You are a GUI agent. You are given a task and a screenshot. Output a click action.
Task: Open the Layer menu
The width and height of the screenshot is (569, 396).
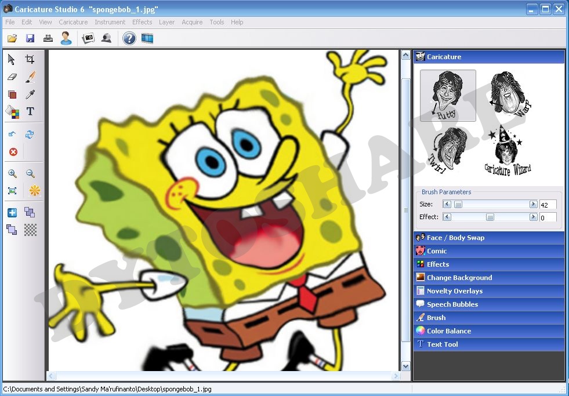tap(167, 22)
